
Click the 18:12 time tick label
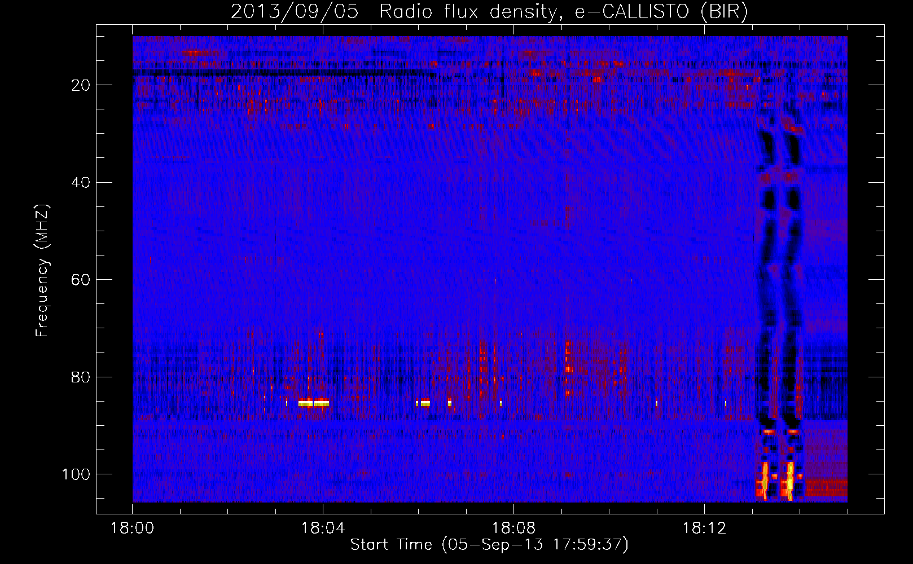[704, 528]
